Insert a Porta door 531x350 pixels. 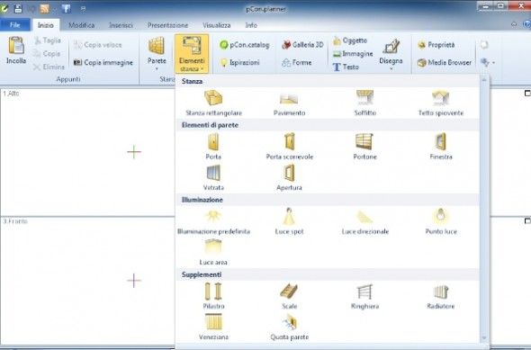213,147
